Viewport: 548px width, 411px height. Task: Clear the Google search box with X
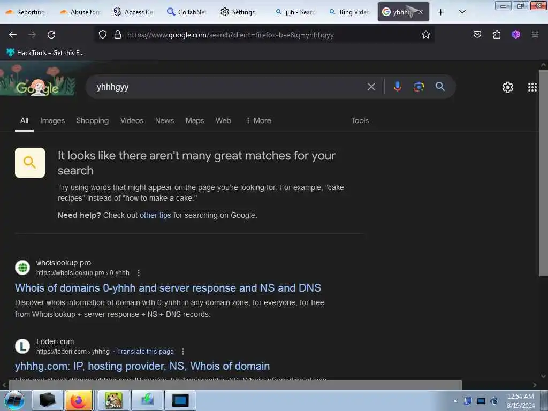tap(371, 87)
